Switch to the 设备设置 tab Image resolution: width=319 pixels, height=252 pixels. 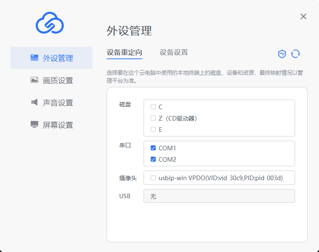pyautogui.click(x=174, y=52)
